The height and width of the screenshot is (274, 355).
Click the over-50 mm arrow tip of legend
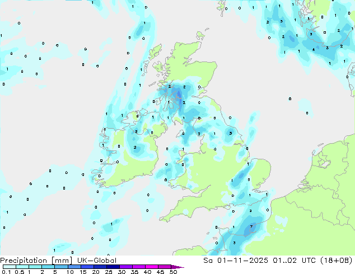[177, 267]
